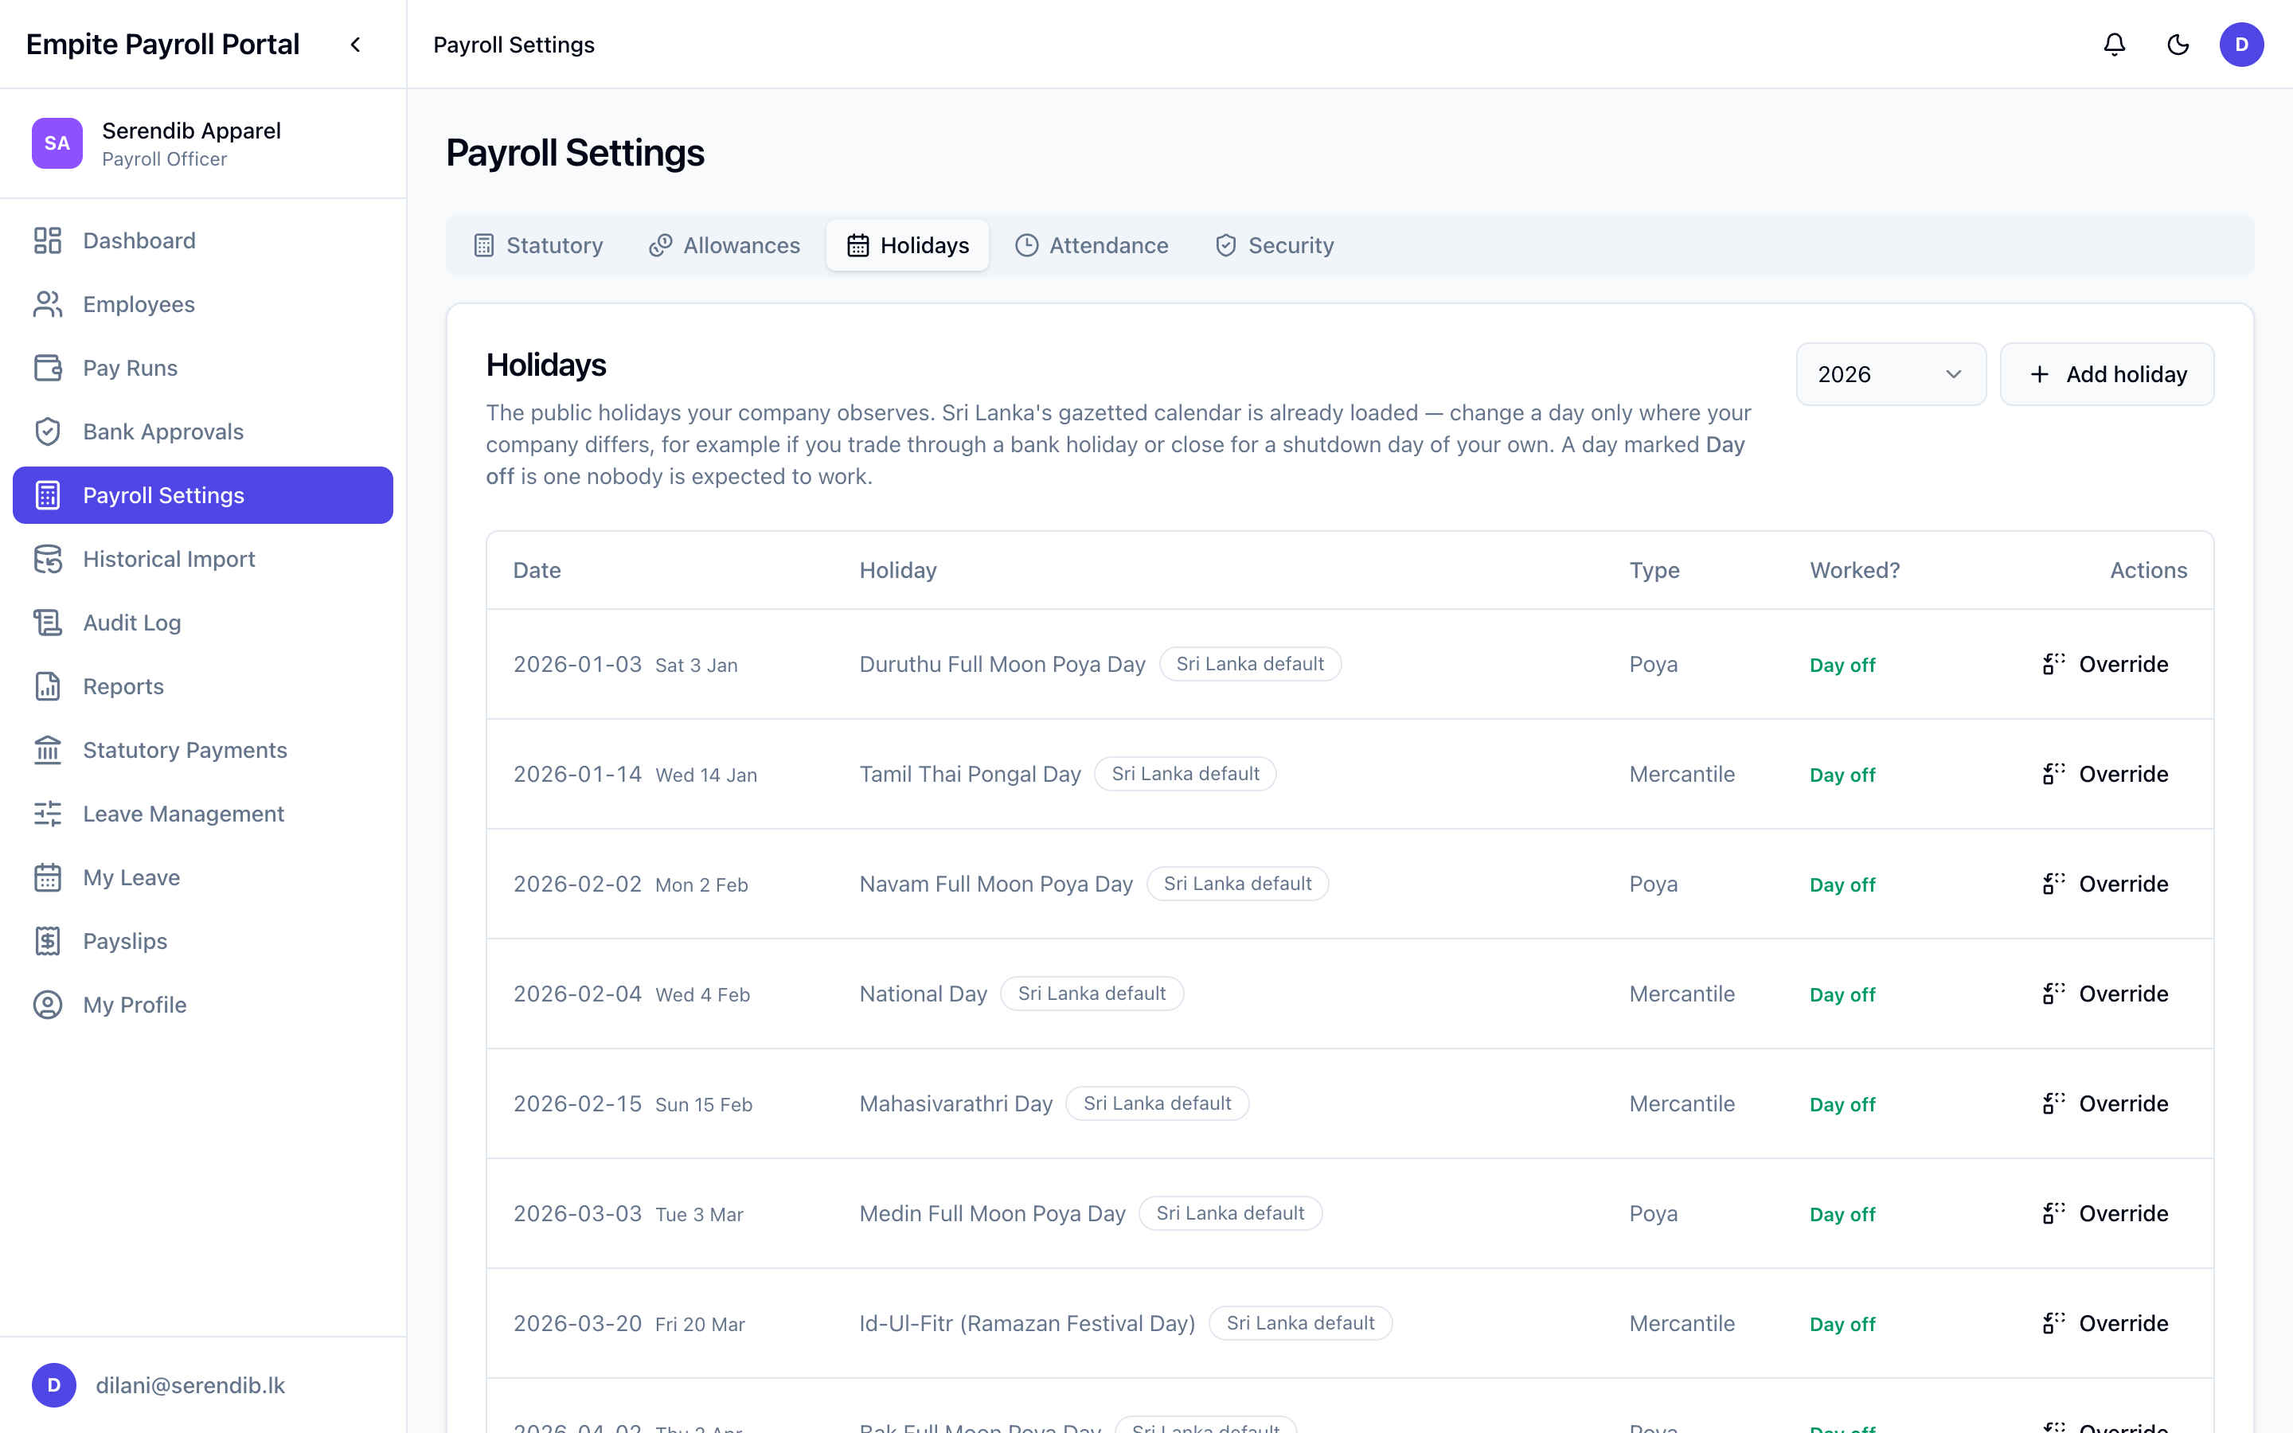Override Duruthu Full Moon Poya Day
The width and height of the screenshot is (2293, 1433).
[2105, 665]
